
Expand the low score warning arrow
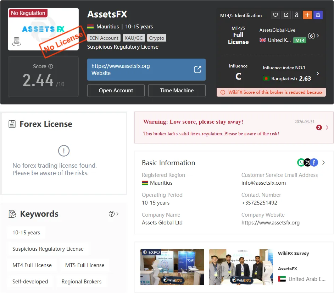327,127
